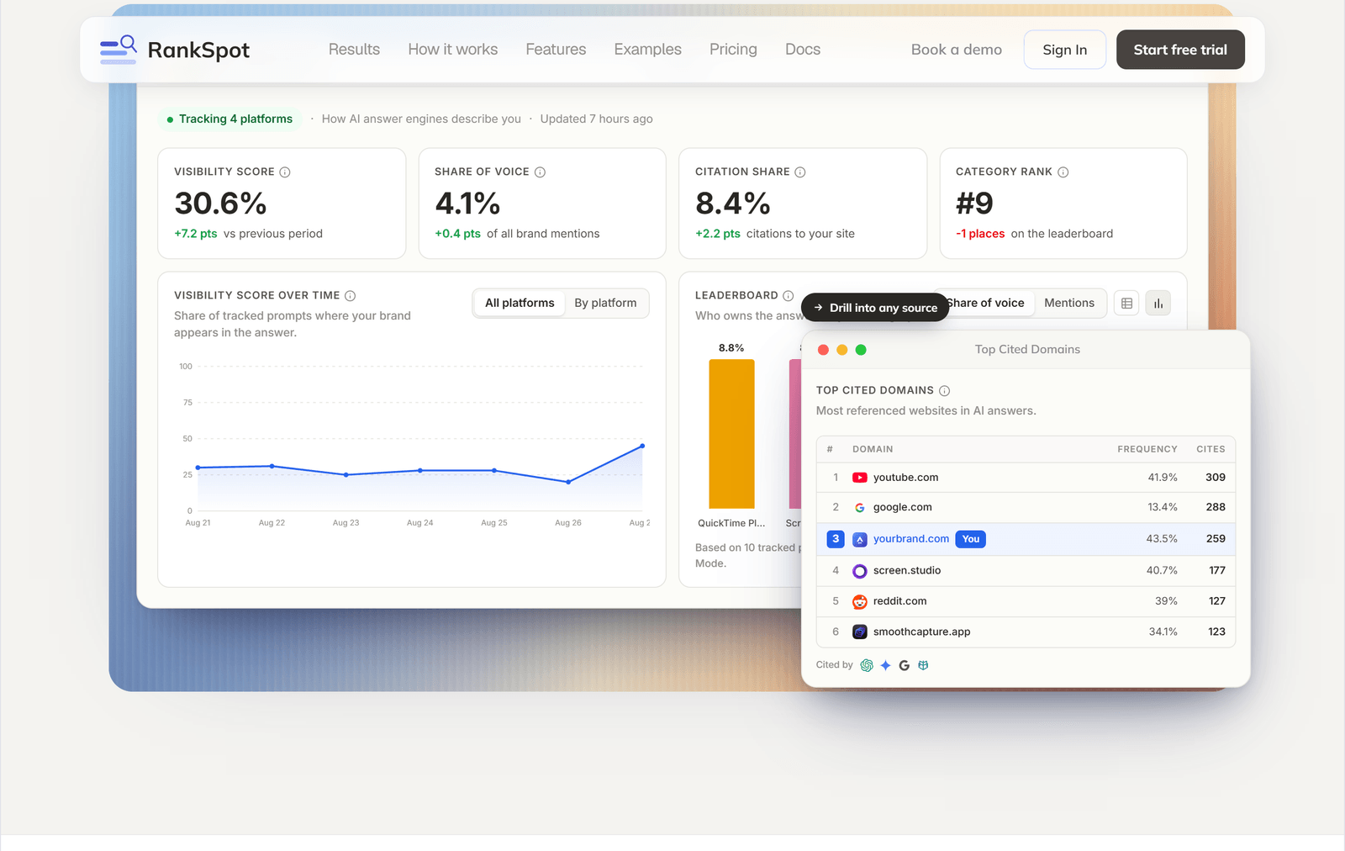Click the last data point on the line chart
The image size is (1345, 851).
(x=642, y=446)
